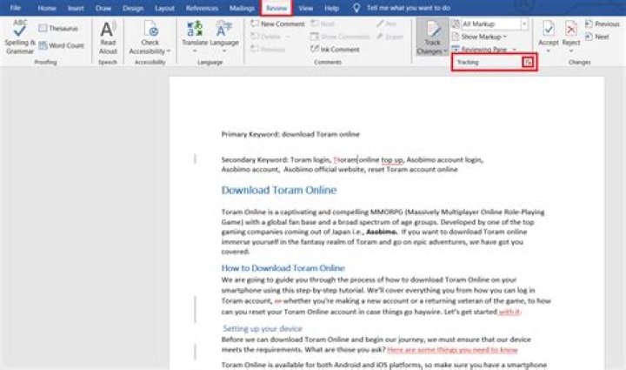Screen dimensions: 626x370
Task: Click the 'Setting up your device' heading
Action: [263, 328]
